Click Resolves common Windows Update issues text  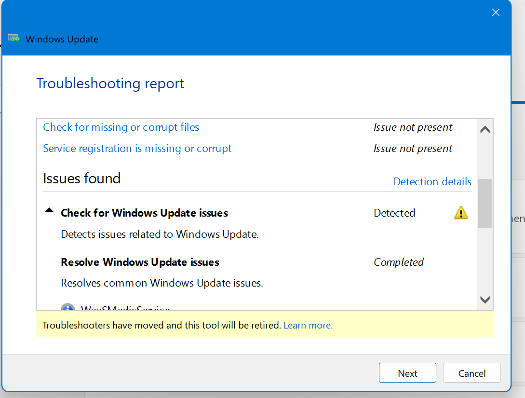coord(162,283)
